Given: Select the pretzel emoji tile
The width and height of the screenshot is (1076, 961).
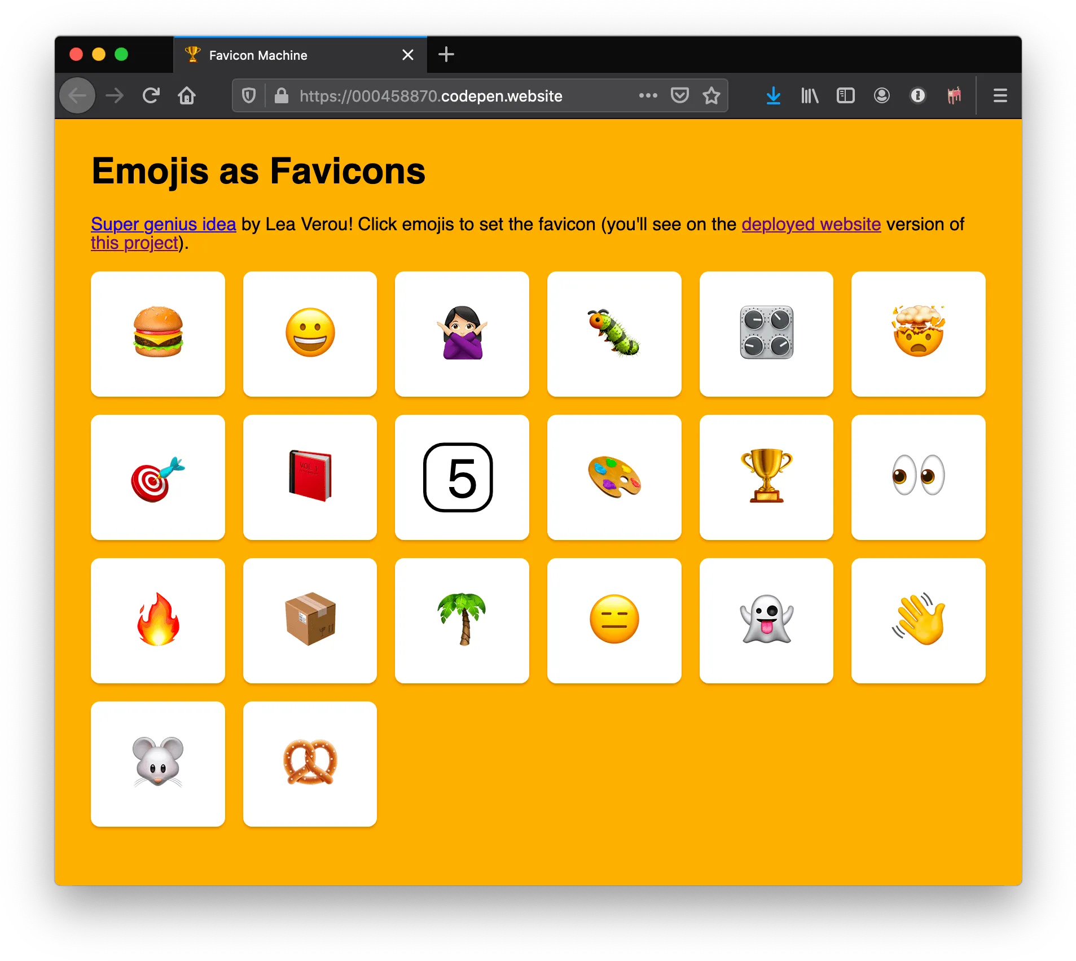Looking at the screenshot, I should pyautogui.click(x=310, y=764).
